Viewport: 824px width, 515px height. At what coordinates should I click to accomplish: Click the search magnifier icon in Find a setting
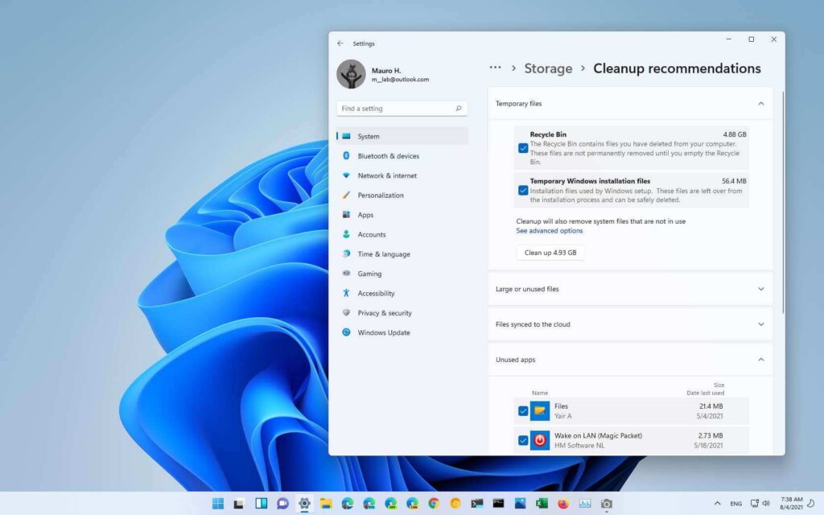[x=458, y=109]
